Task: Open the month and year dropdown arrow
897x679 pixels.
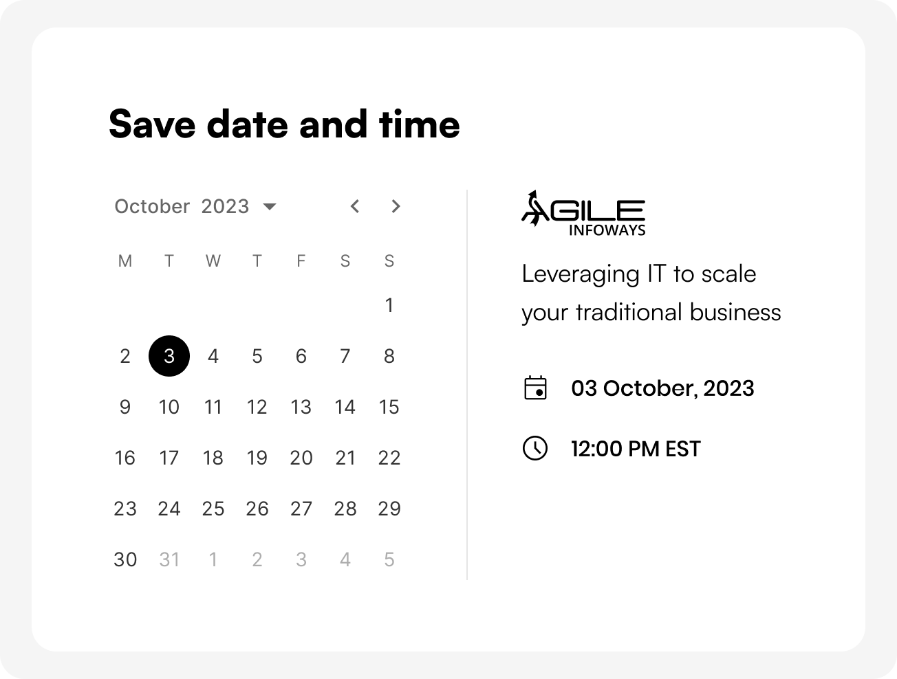Action: (x=270, y=207)
